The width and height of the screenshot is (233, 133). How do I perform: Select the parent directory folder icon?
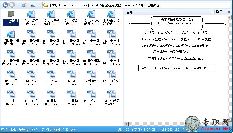[x=11, y=14]
